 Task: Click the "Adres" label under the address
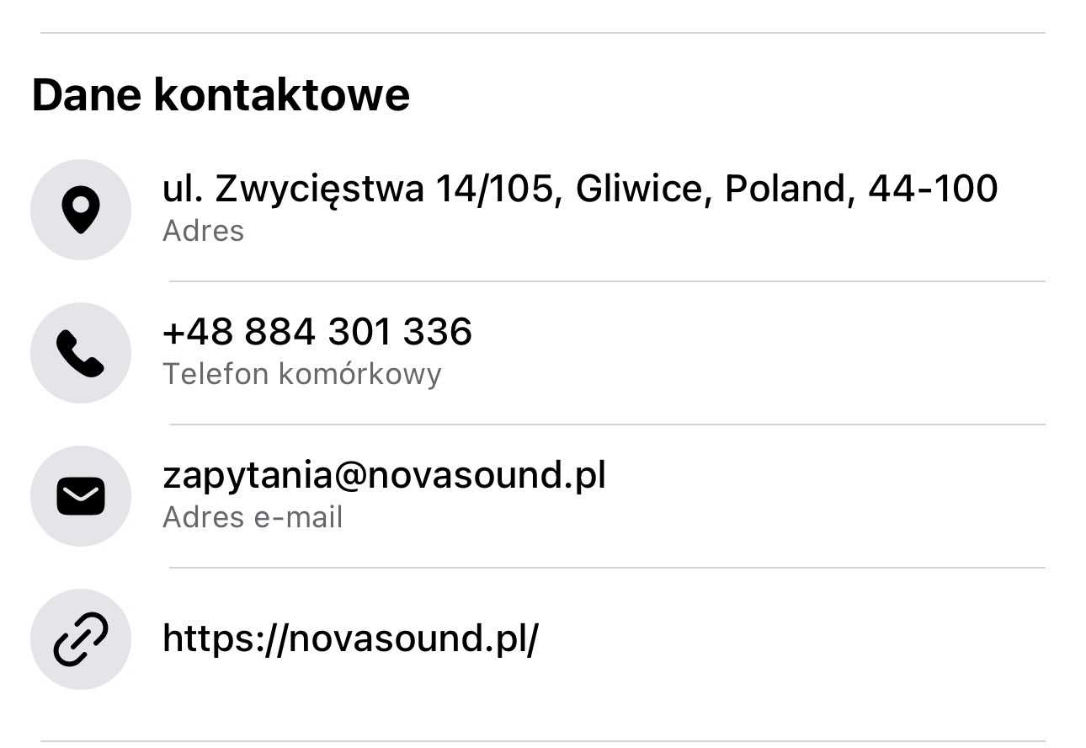coord(203,231)
